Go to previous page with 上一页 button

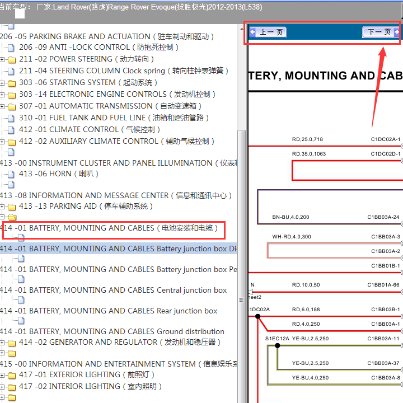click(268, 32)
